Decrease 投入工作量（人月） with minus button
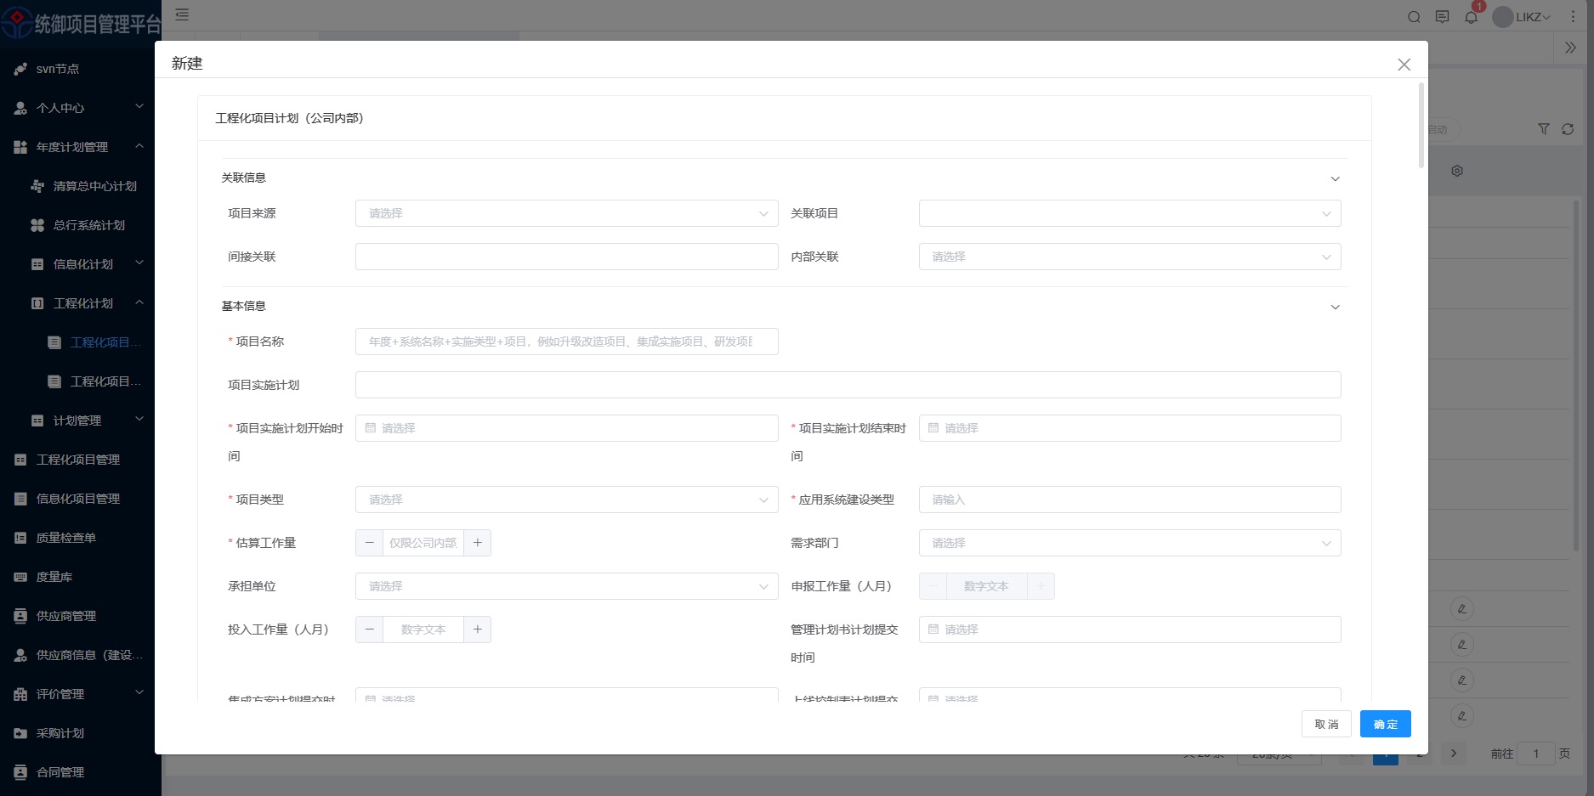This screenshot has height=796, width=1594. (369, 629)
